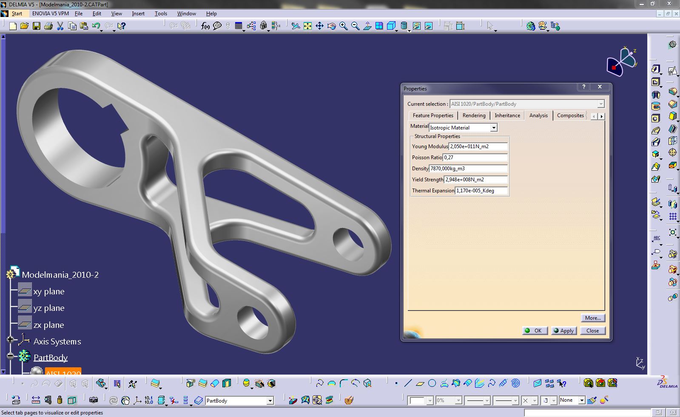
Task: Click the Swap visible space icon
Action: [x=429, y=26]
